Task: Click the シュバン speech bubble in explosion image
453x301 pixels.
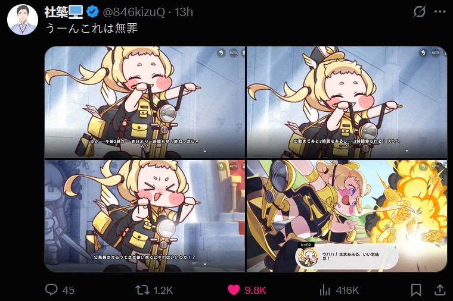Action: coord(347,256)
